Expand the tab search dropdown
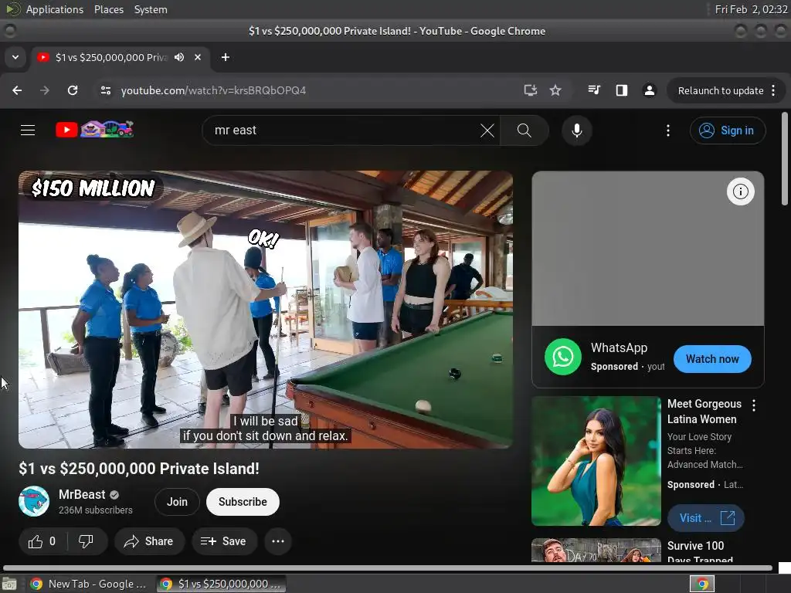791x593 pixels. [15, 57]
